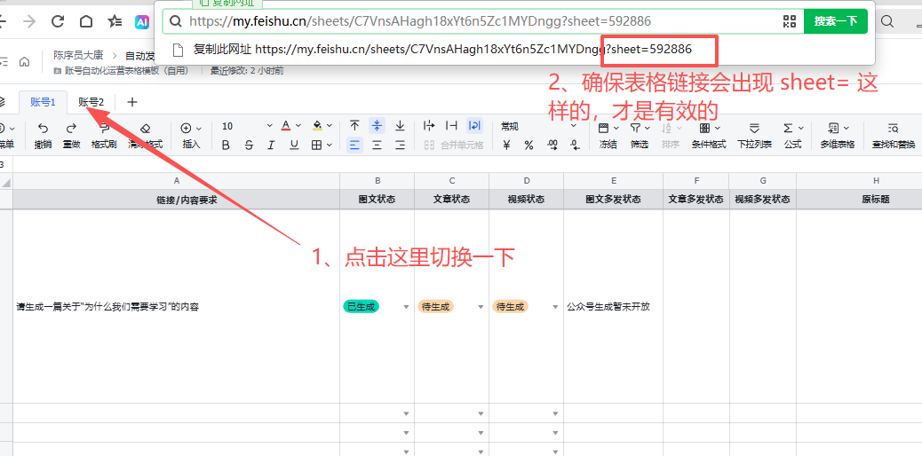Open the 插入 insert dropdown

[191, 135]
